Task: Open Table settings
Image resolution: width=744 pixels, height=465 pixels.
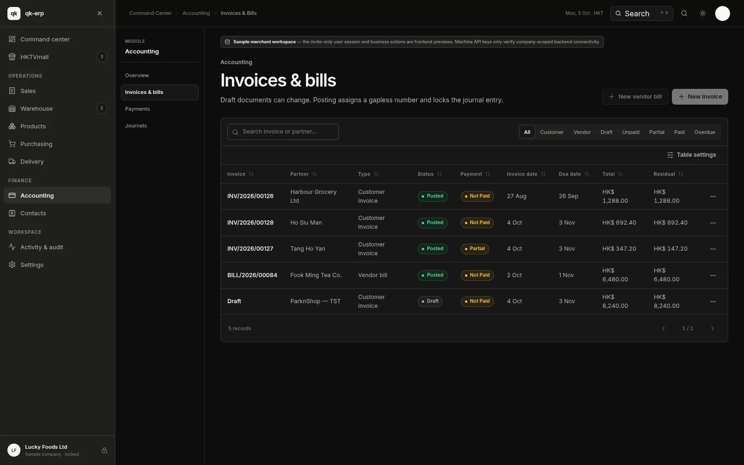Action: [691, 155]
